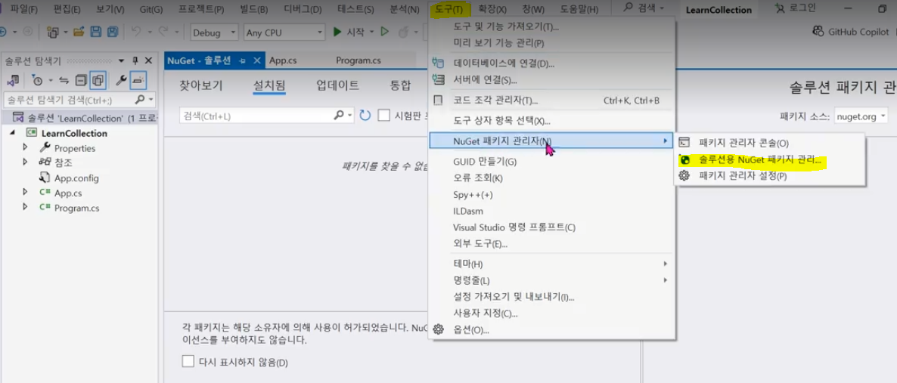The height and width of the screenshot is (383, 897).
Task: Open the 테마 submenu
Action: 551,264
